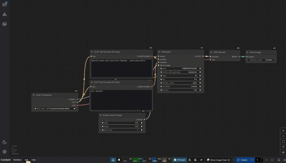Click the negative prompt text area
Viewport: 286px width, 163px height.
(x=122, y=100)
